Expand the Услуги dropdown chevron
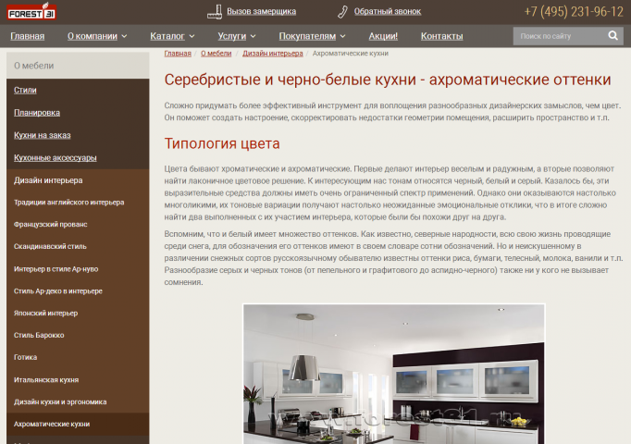This screenshot has height=444, width=631. [254, 36]
